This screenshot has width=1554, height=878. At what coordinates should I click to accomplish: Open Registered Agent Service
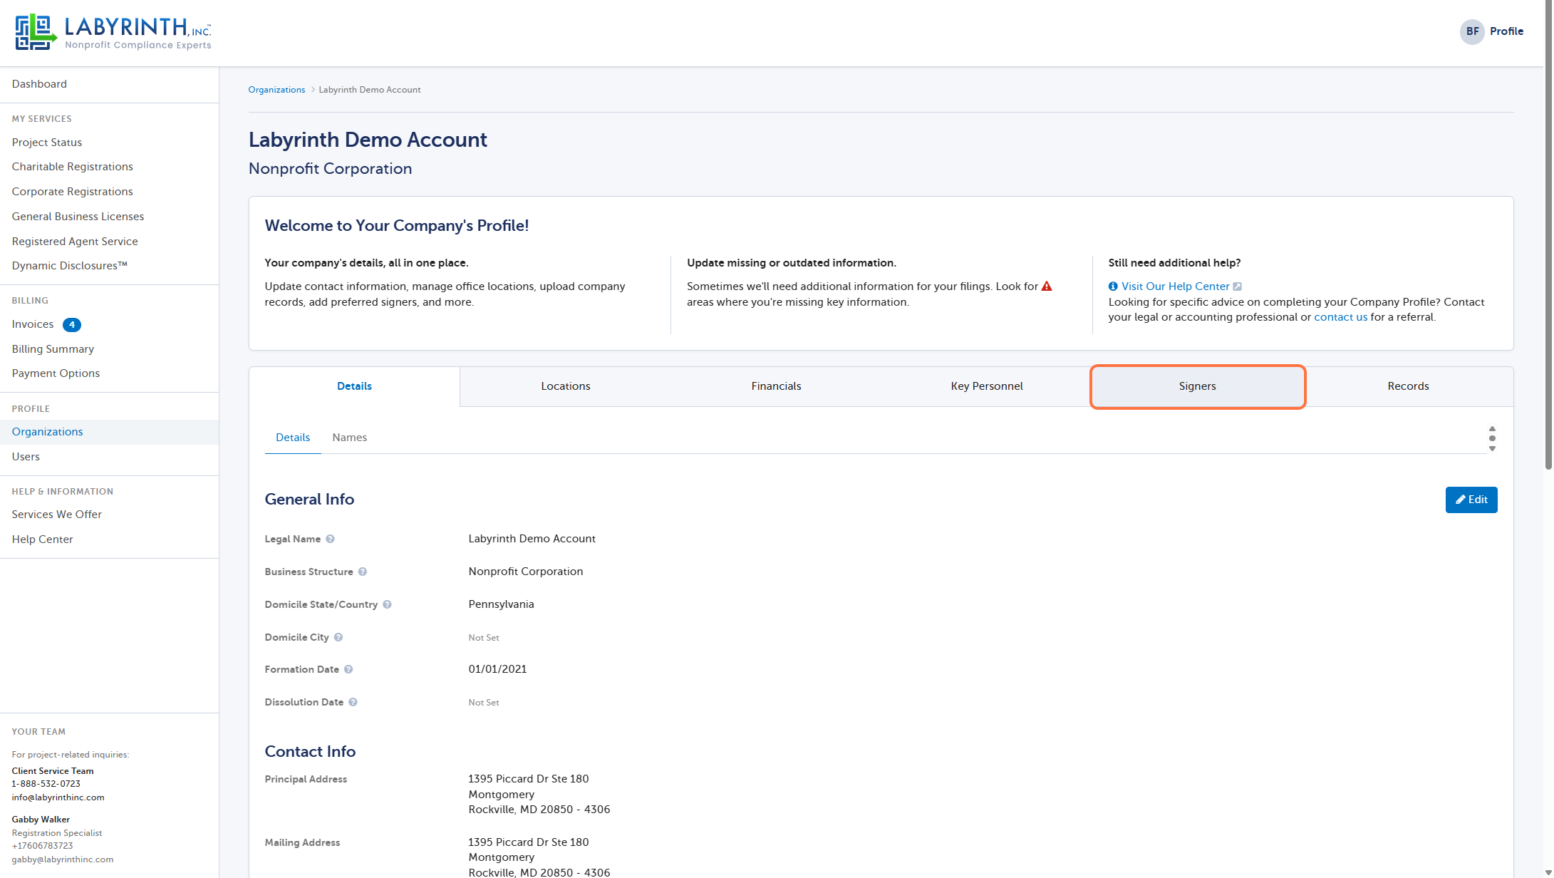point(75,242)
